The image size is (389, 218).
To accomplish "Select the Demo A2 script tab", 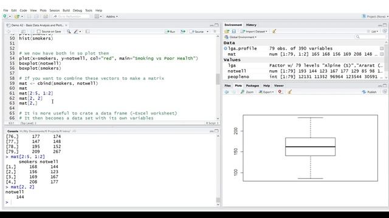I will coord(37,25).
